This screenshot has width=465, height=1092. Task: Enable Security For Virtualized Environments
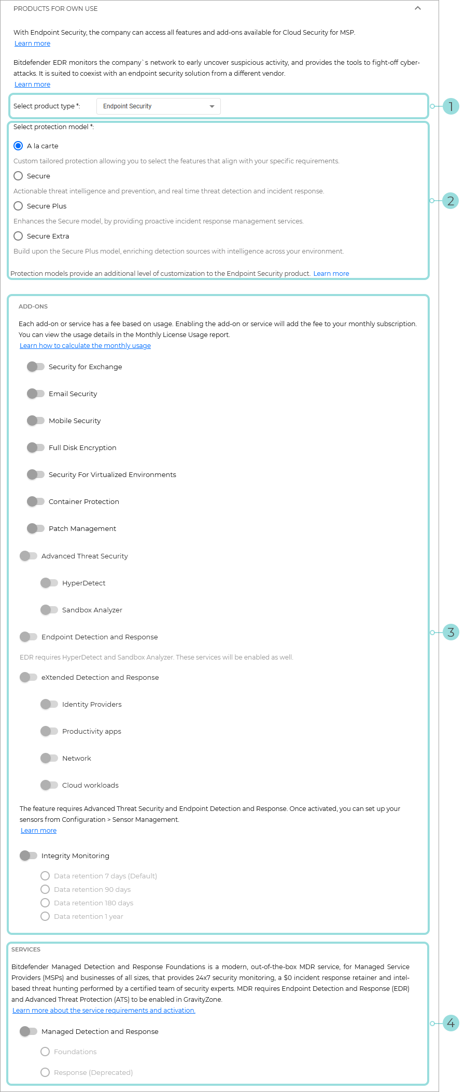pos(36,474)
